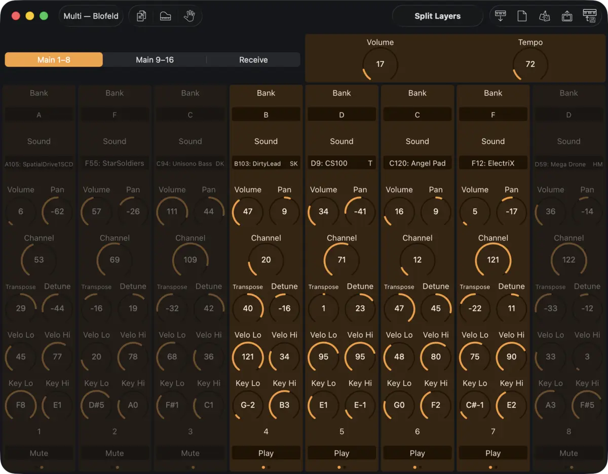Click part 6 Velo Hi knob showing 80
This screenshot has width=608, height=474.
pyautogui.click(x=436, y=357)
